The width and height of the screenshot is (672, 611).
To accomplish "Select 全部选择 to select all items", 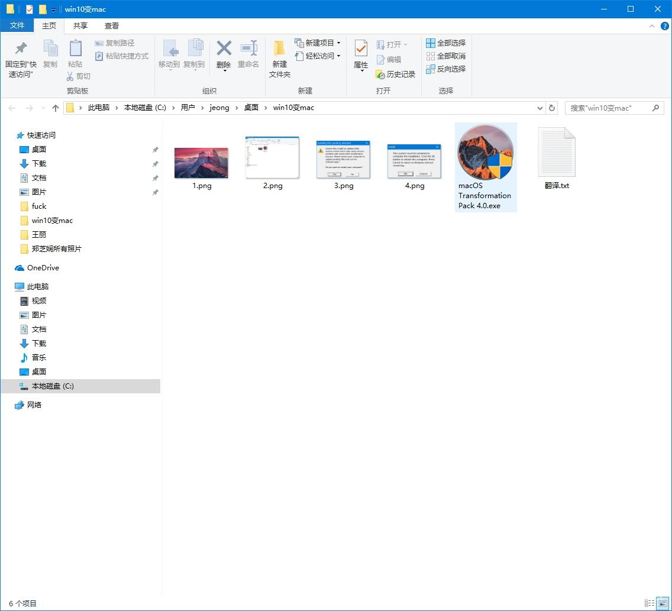I will tap(446, 43).
